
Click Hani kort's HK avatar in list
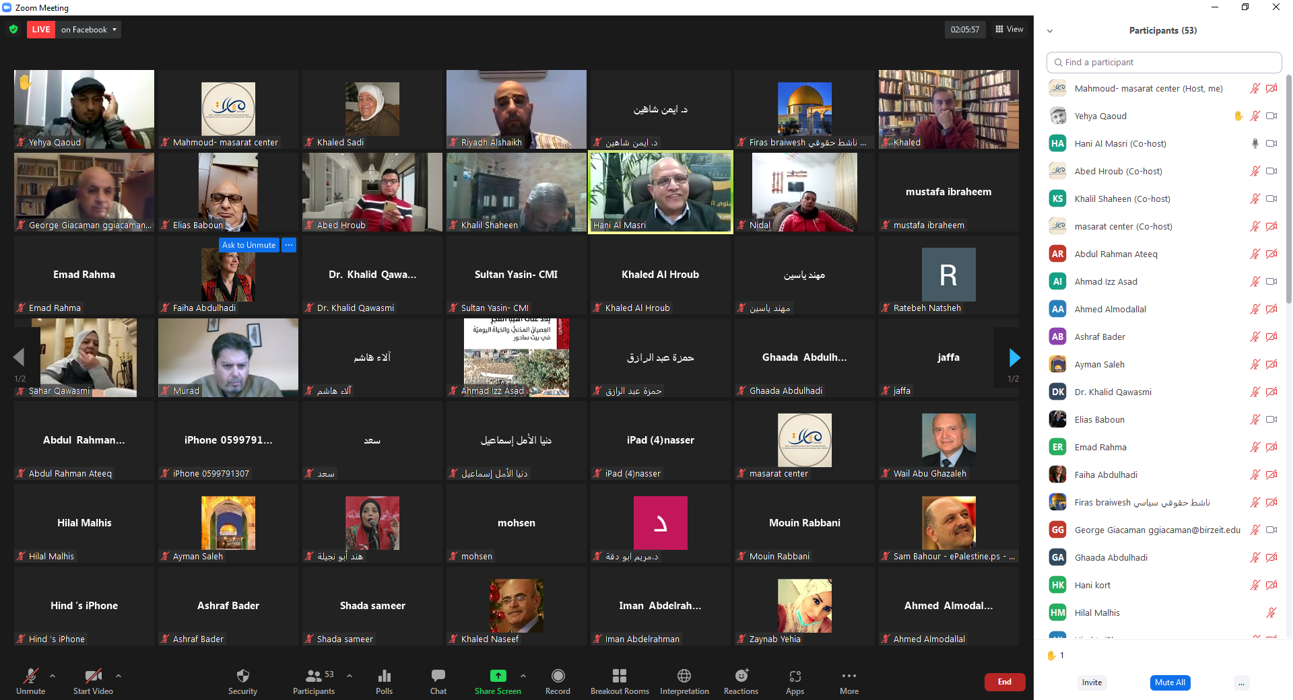pos(1058,585)
